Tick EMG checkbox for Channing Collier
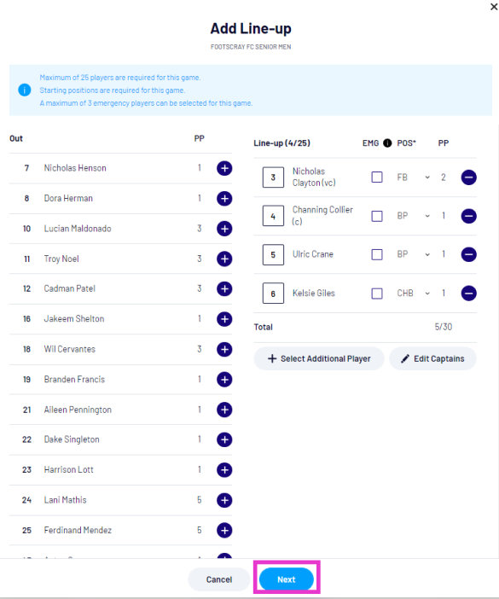 pyautogui.click(x=377, y=216)
